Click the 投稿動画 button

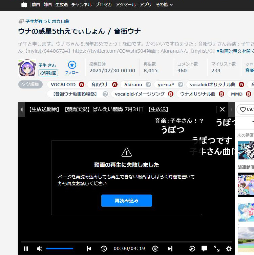click(x=48, y=73)
